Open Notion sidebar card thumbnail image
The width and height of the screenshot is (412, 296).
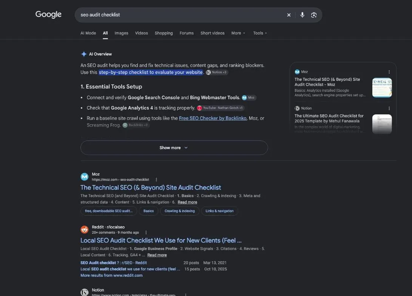(382, 124)
